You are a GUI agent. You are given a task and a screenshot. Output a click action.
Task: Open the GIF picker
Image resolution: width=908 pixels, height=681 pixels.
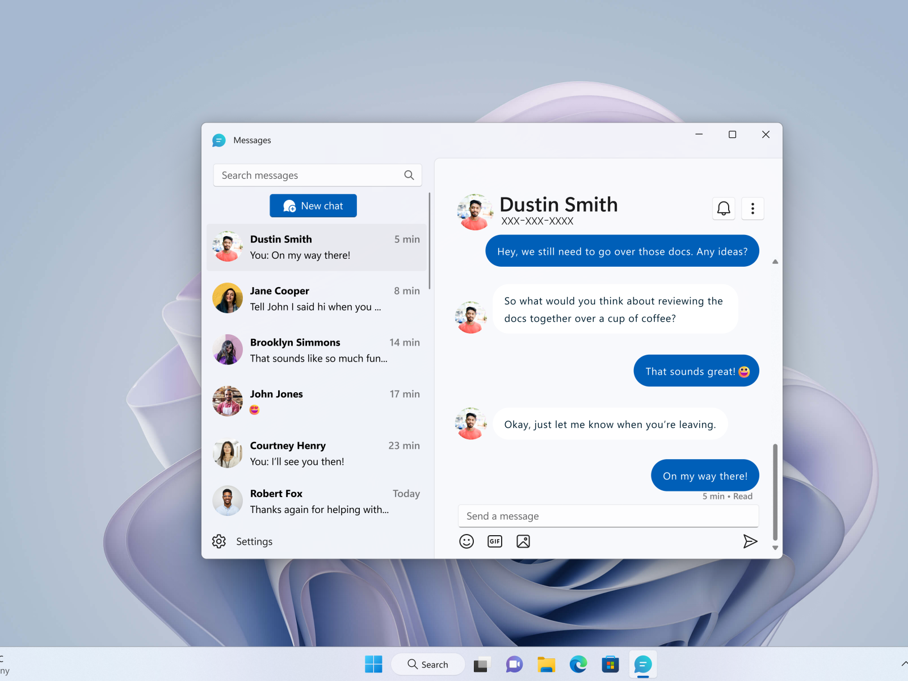point(494,541)
